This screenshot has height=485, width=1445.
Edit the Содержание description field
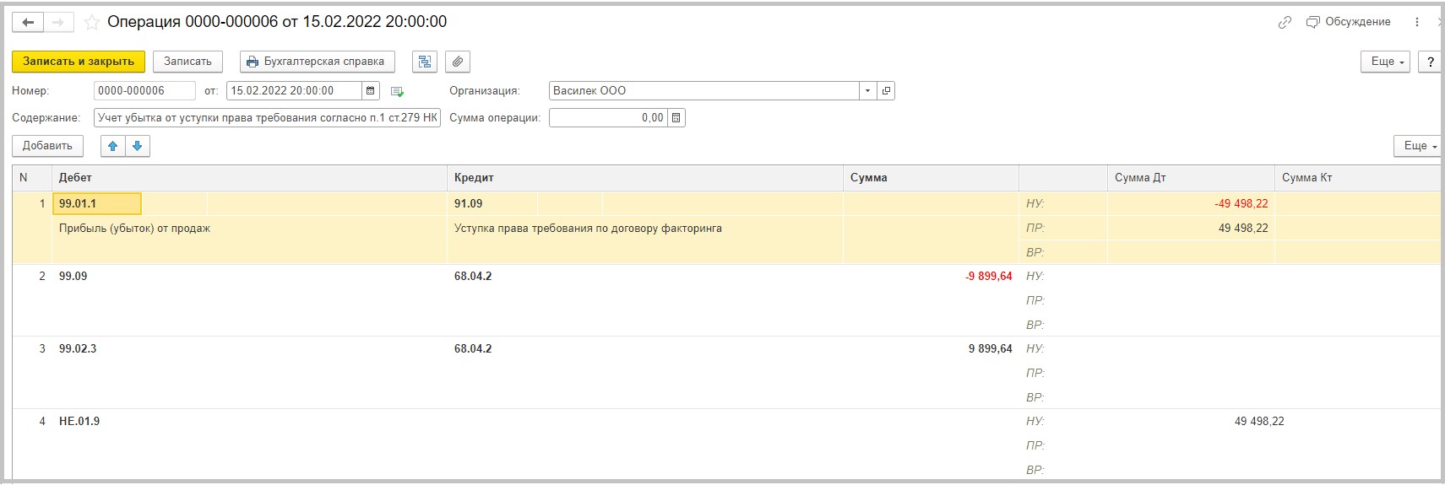coord(267,118)
